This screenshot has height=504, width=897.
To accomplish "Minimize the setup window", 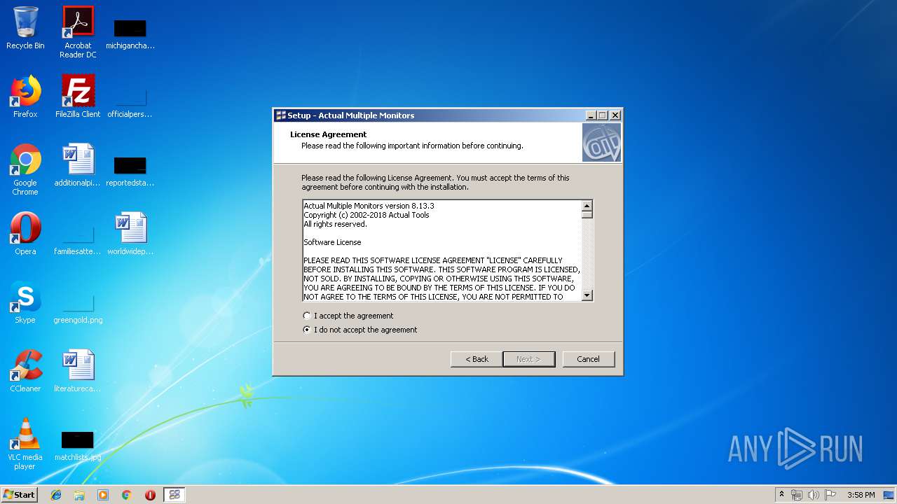I will pyautogui.click(x=591, y=115).
